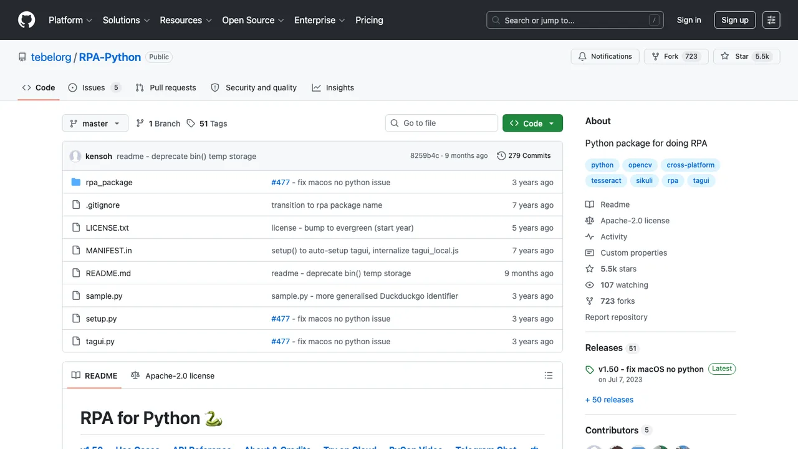View 279 Commits history

[x=524, y=156]
